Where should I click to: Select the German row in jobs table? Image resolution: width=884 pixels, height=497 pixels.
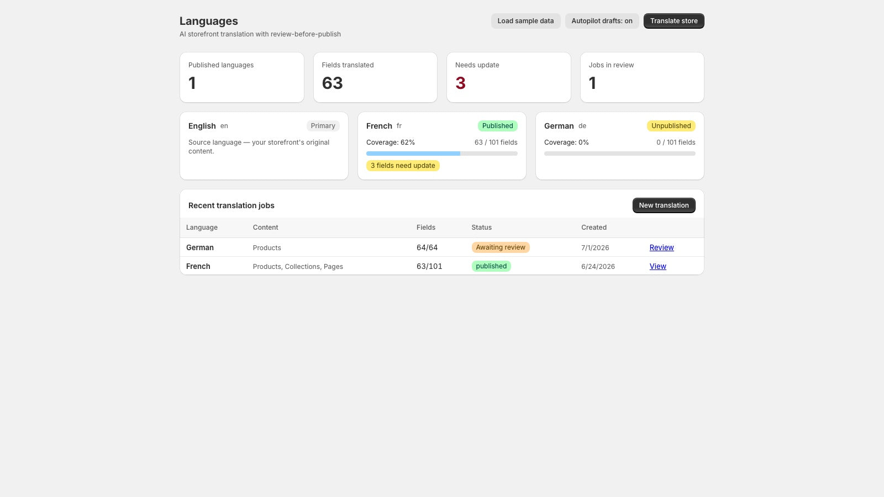point(442,247)
